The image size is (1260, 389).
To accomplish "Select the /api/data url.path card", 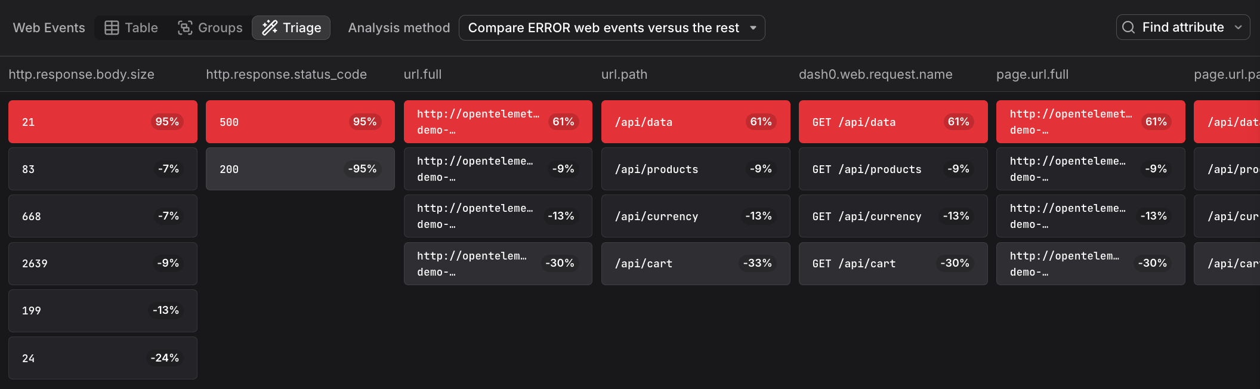I will pyautogui.click(x=696, y=122).
